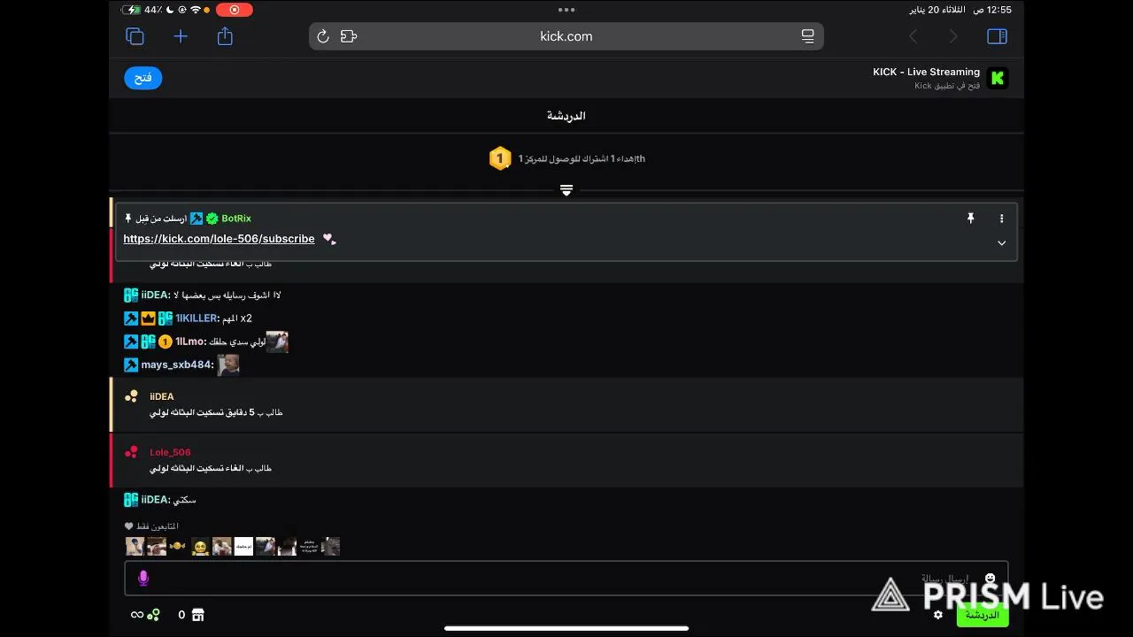1133x637 pixels.
Task: Add a new Safari tab
Action: point(181,36)
